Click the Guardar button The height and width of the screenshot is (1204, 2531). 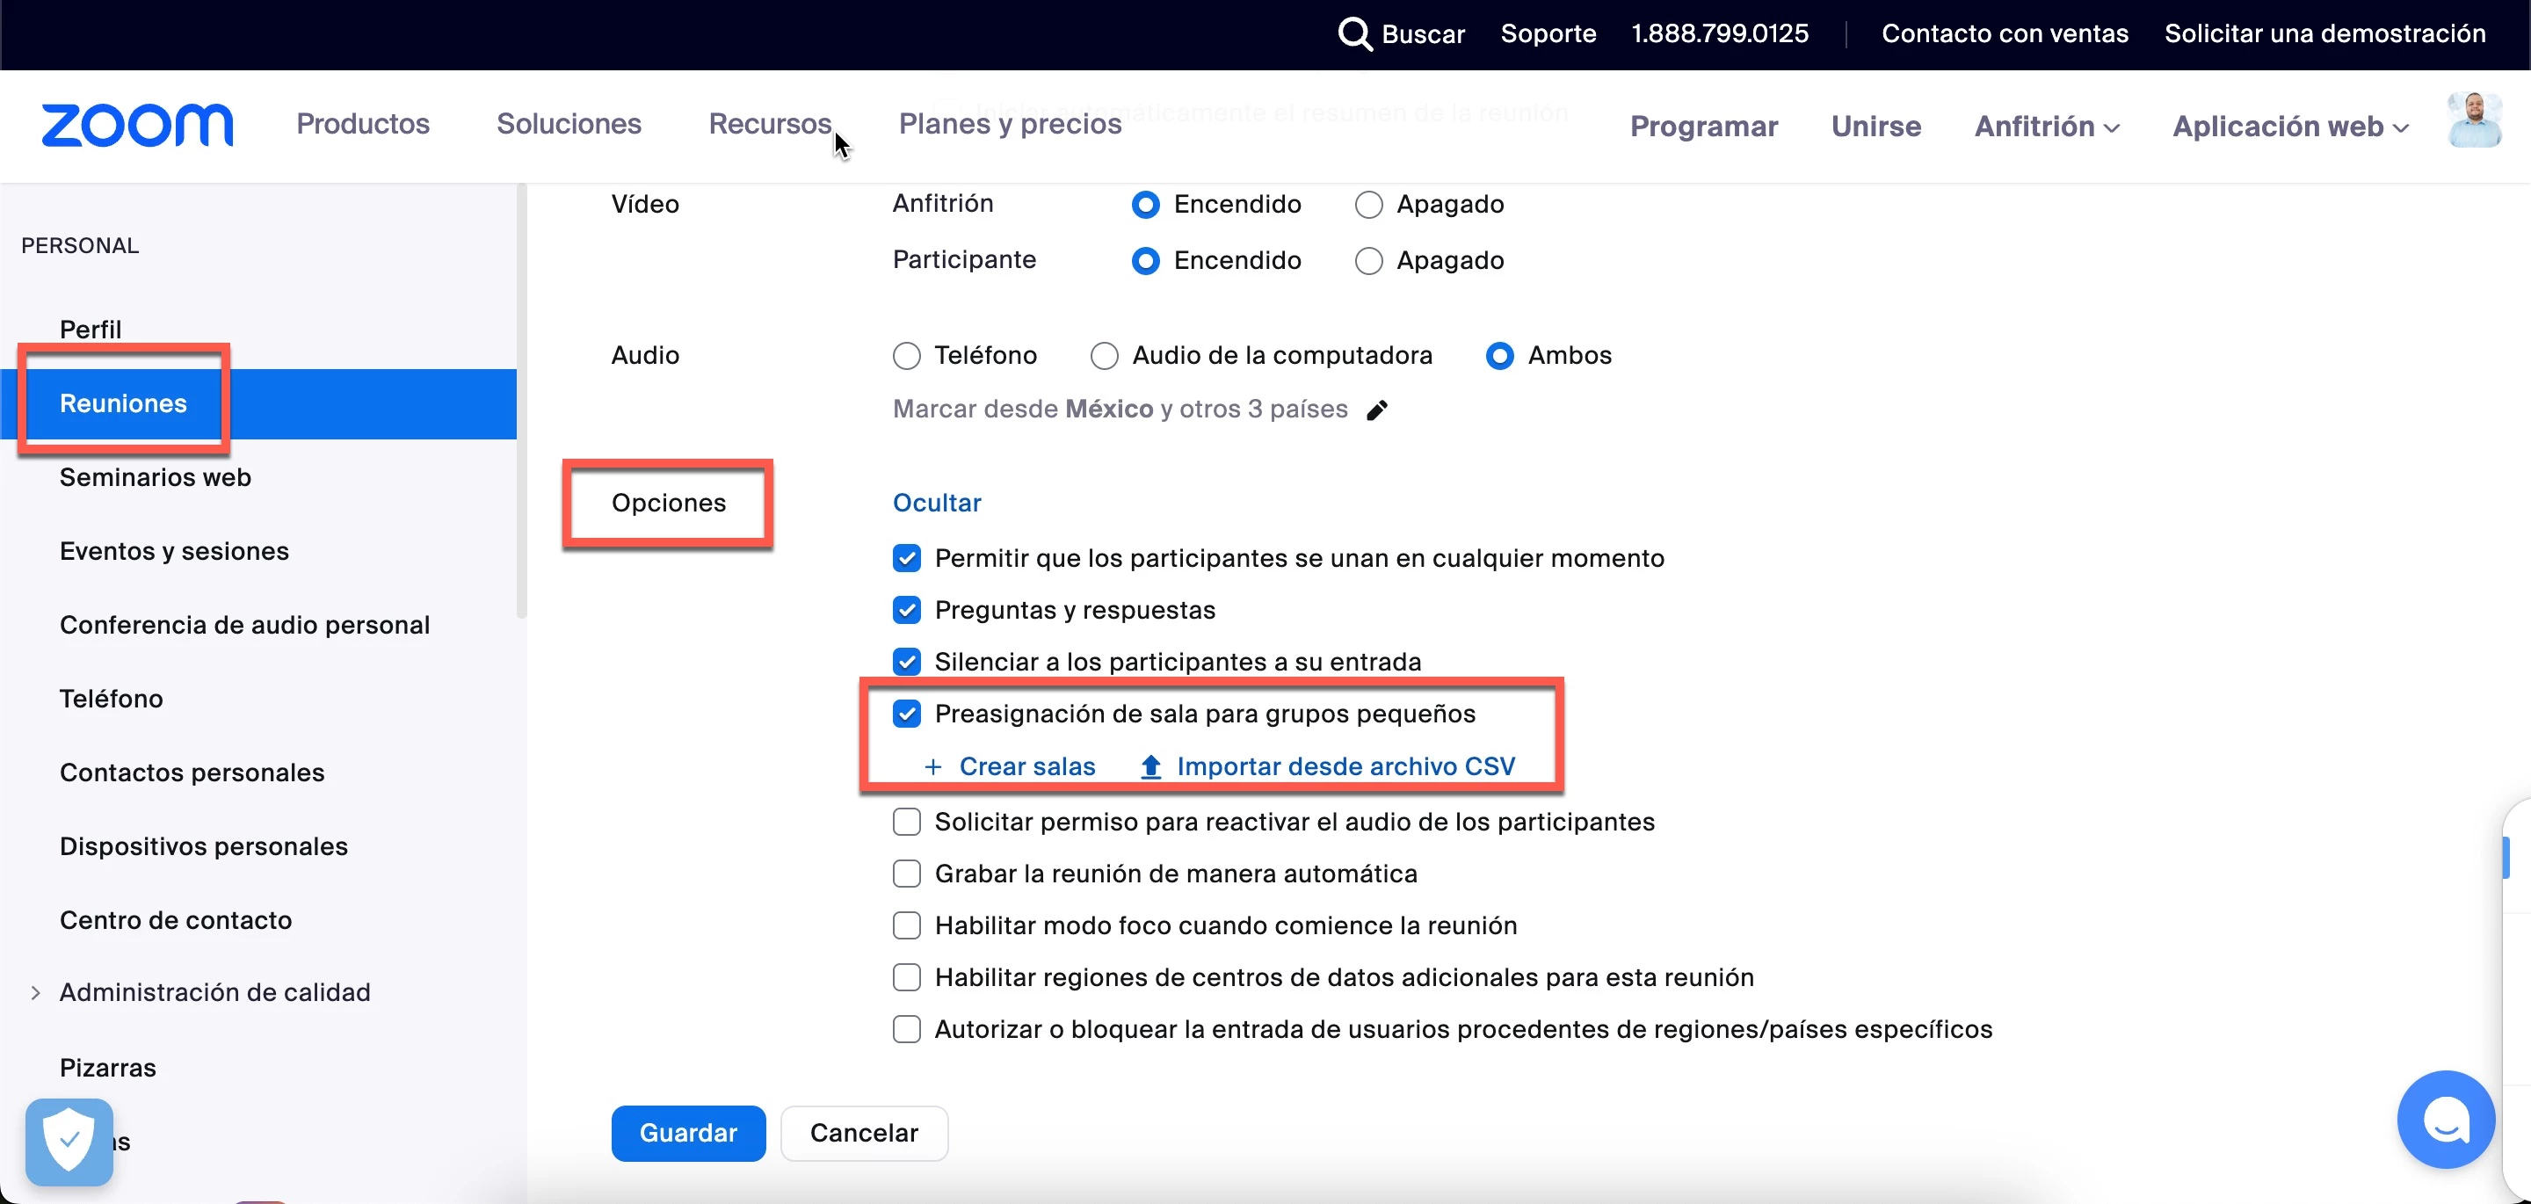tap(688, 1133)
